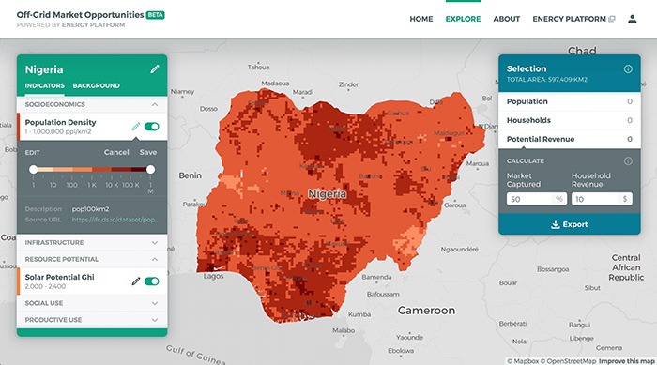
Task: Click the Export download button
Action: [569, 224]
